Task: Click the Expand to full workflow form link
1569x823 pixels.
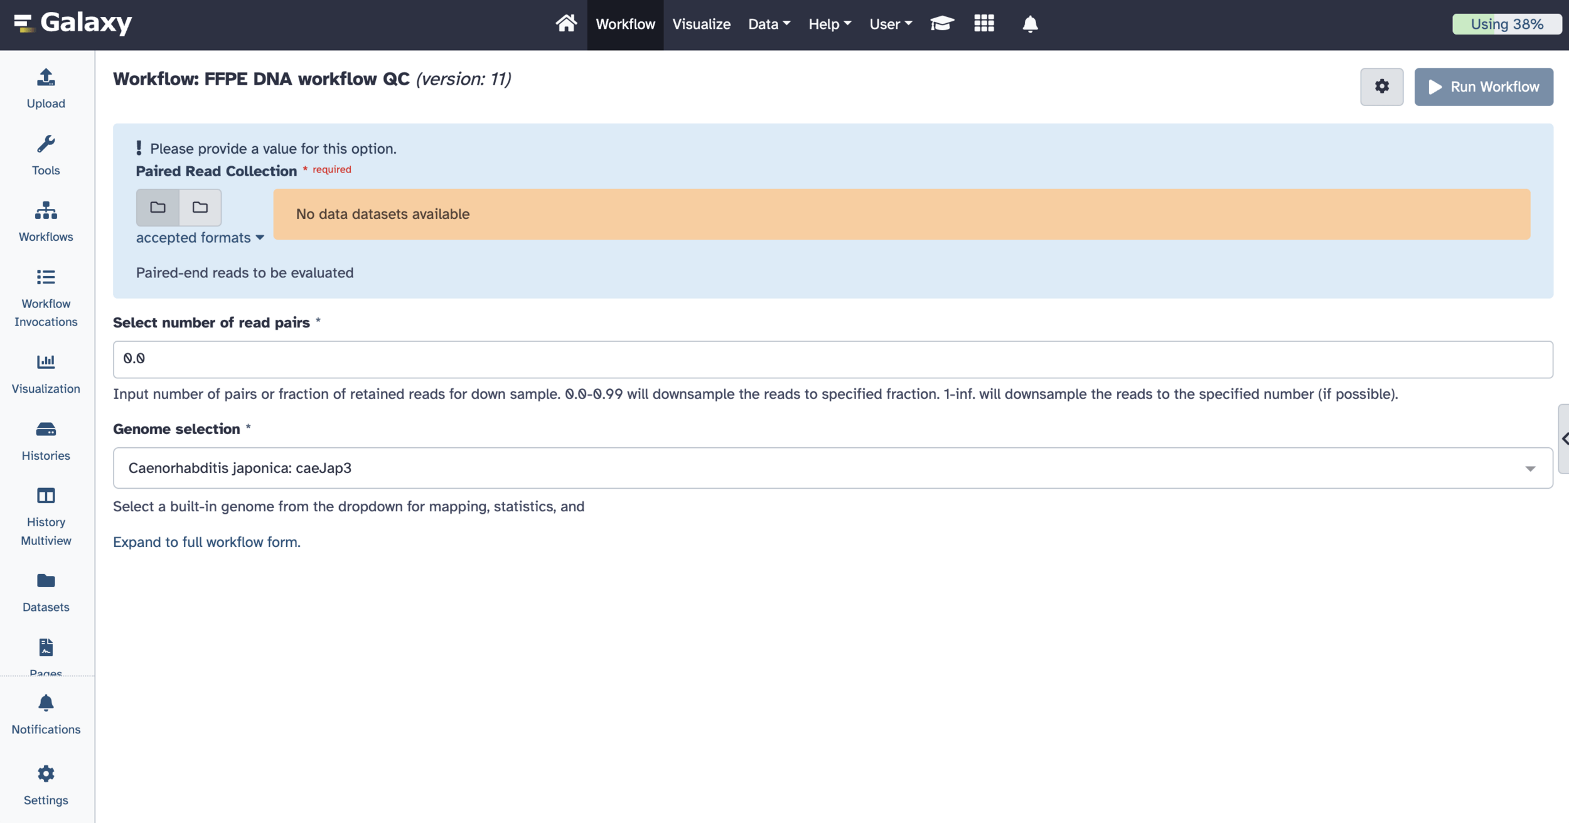Action: click(206, 542)
